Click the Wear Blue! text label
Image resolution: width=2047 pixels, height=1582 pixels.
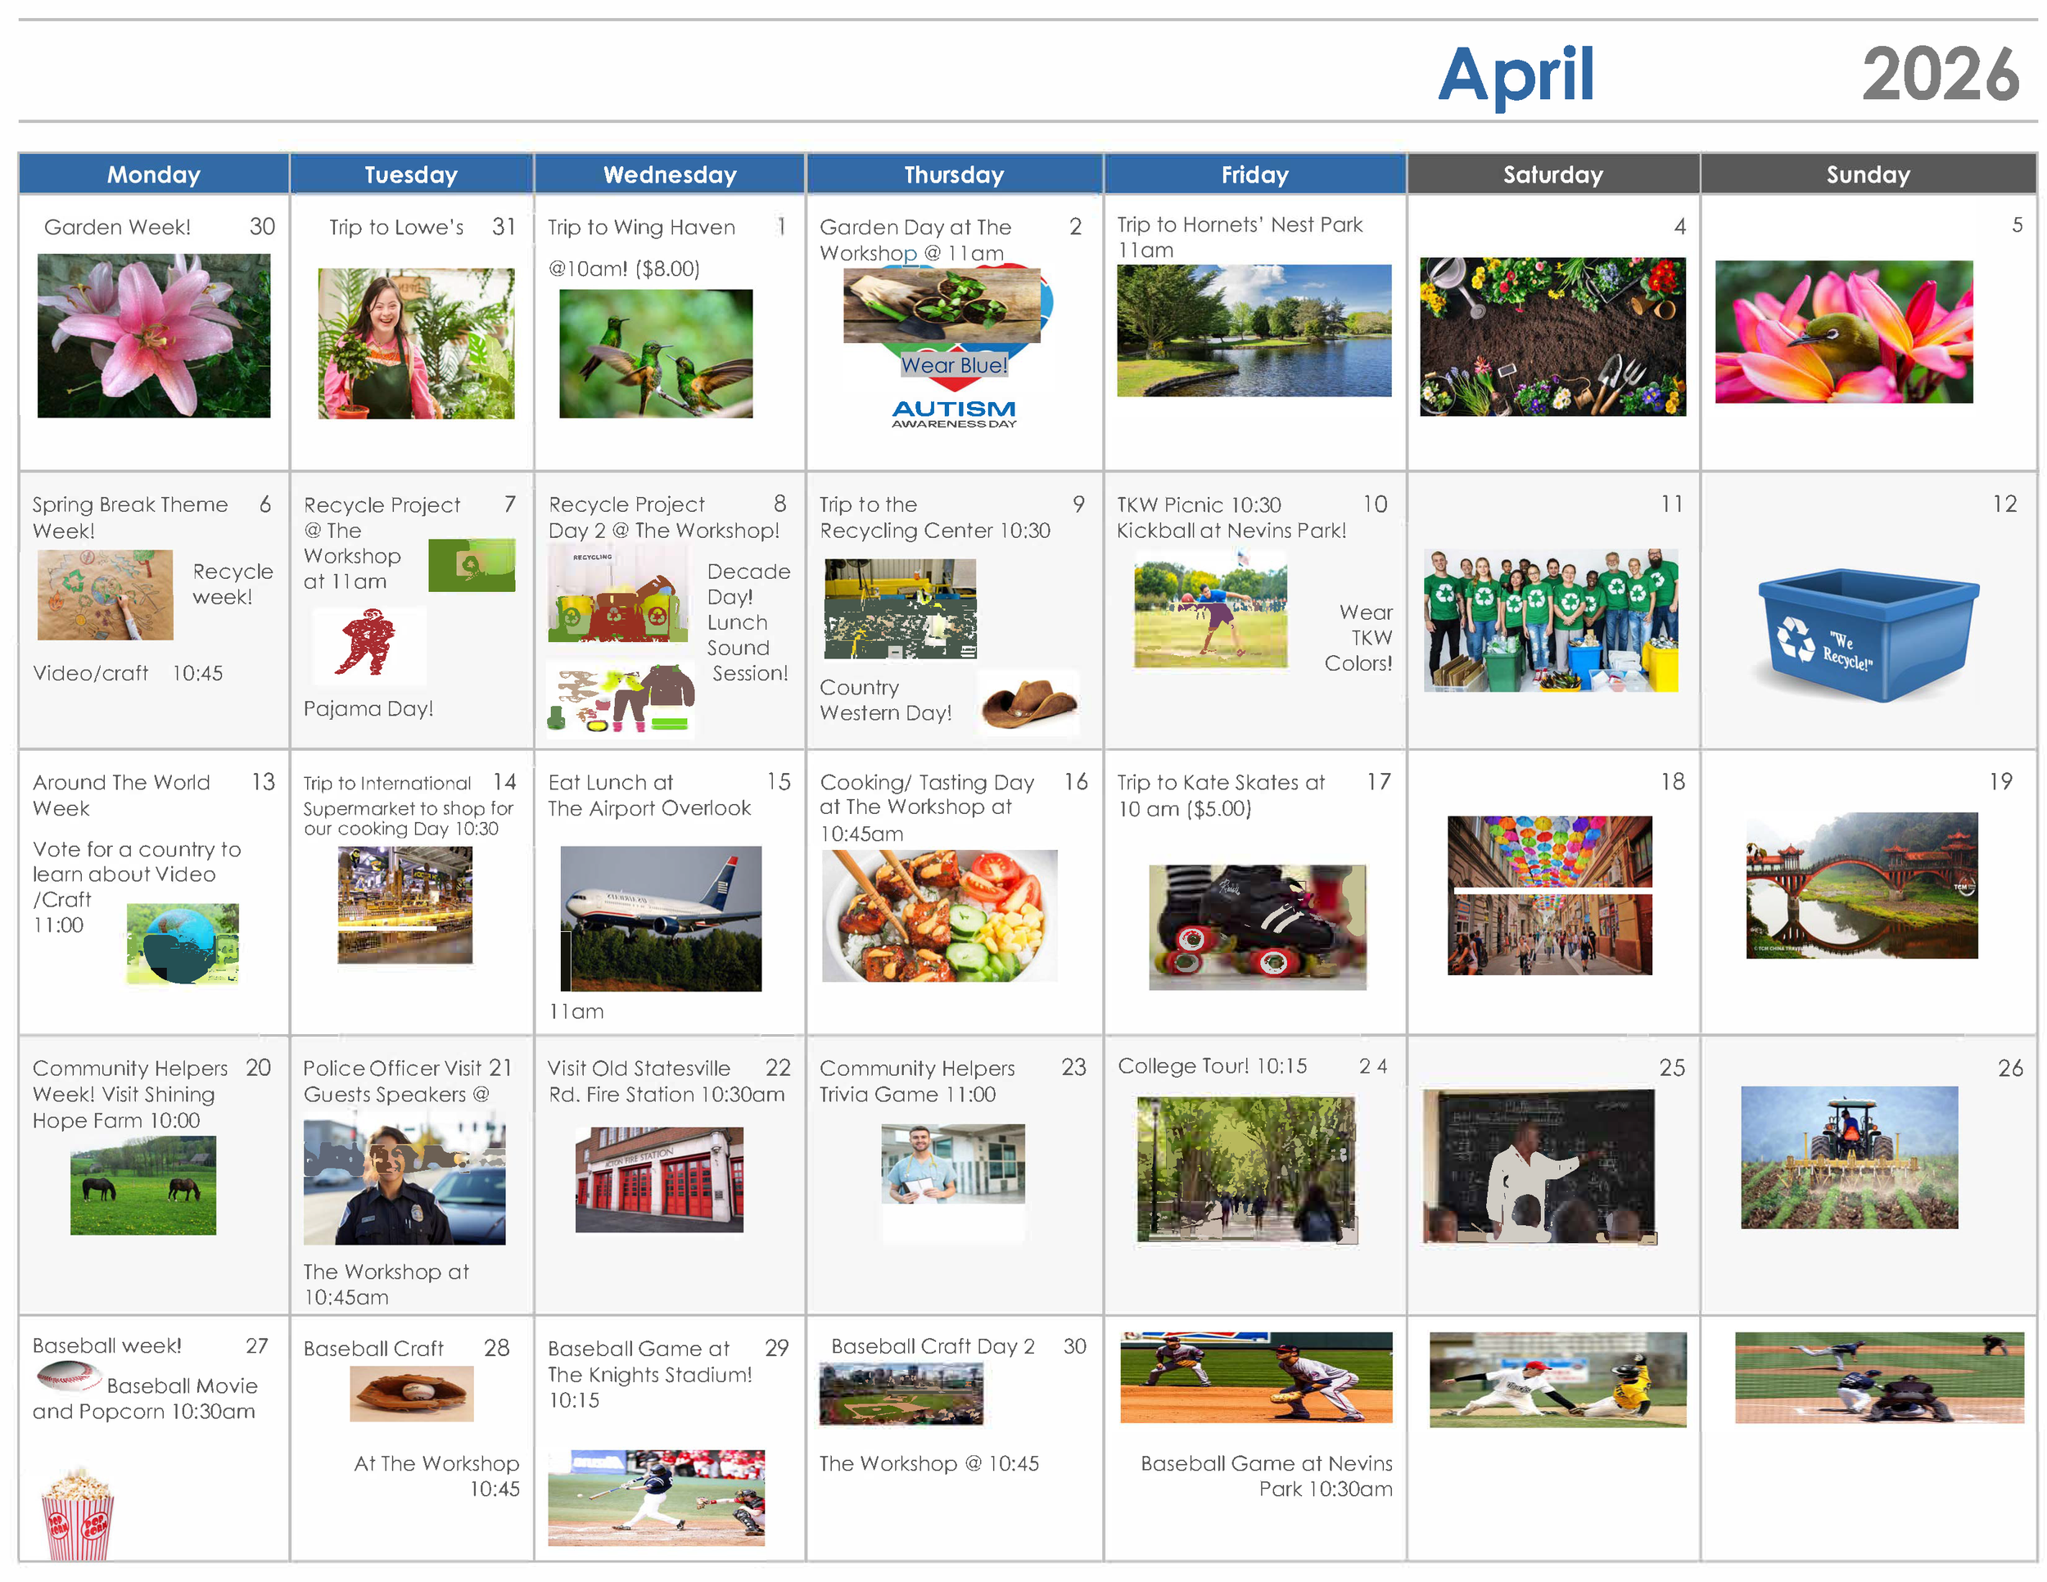point(953,365)
